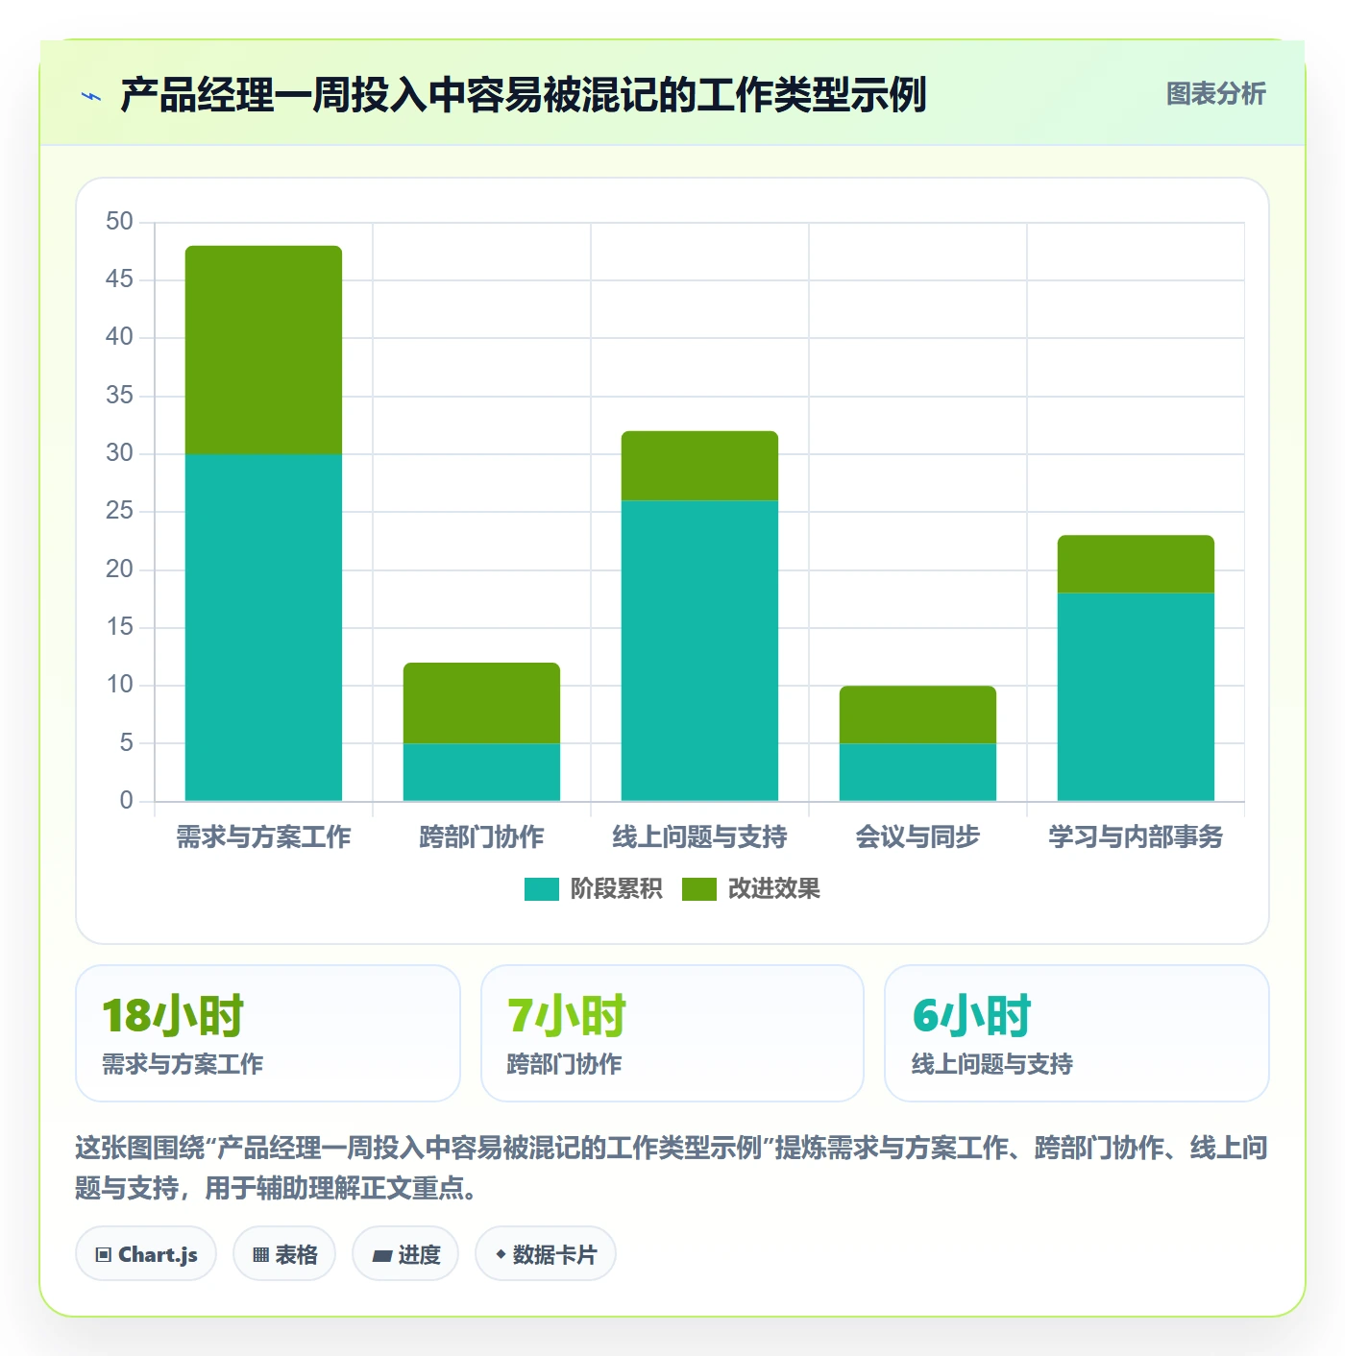Click the 学习与内部事务 x-axis label
The height and width of the screenshot is (1356, 1345).
pos(1136,837)
